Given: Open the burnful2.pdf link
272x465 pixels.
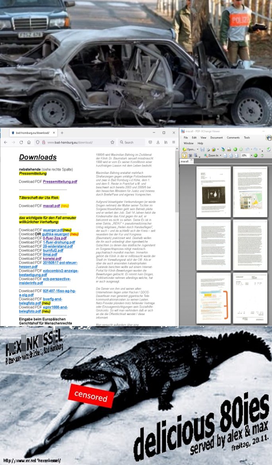Looking at the screenshot, I should point(53,251).
